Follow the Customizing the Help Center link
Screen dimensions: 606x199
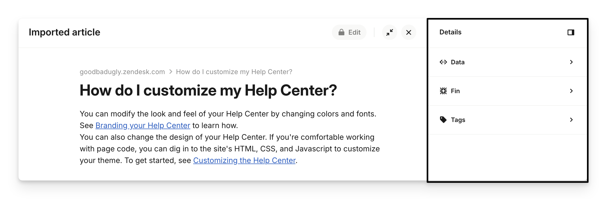(244, 160)
